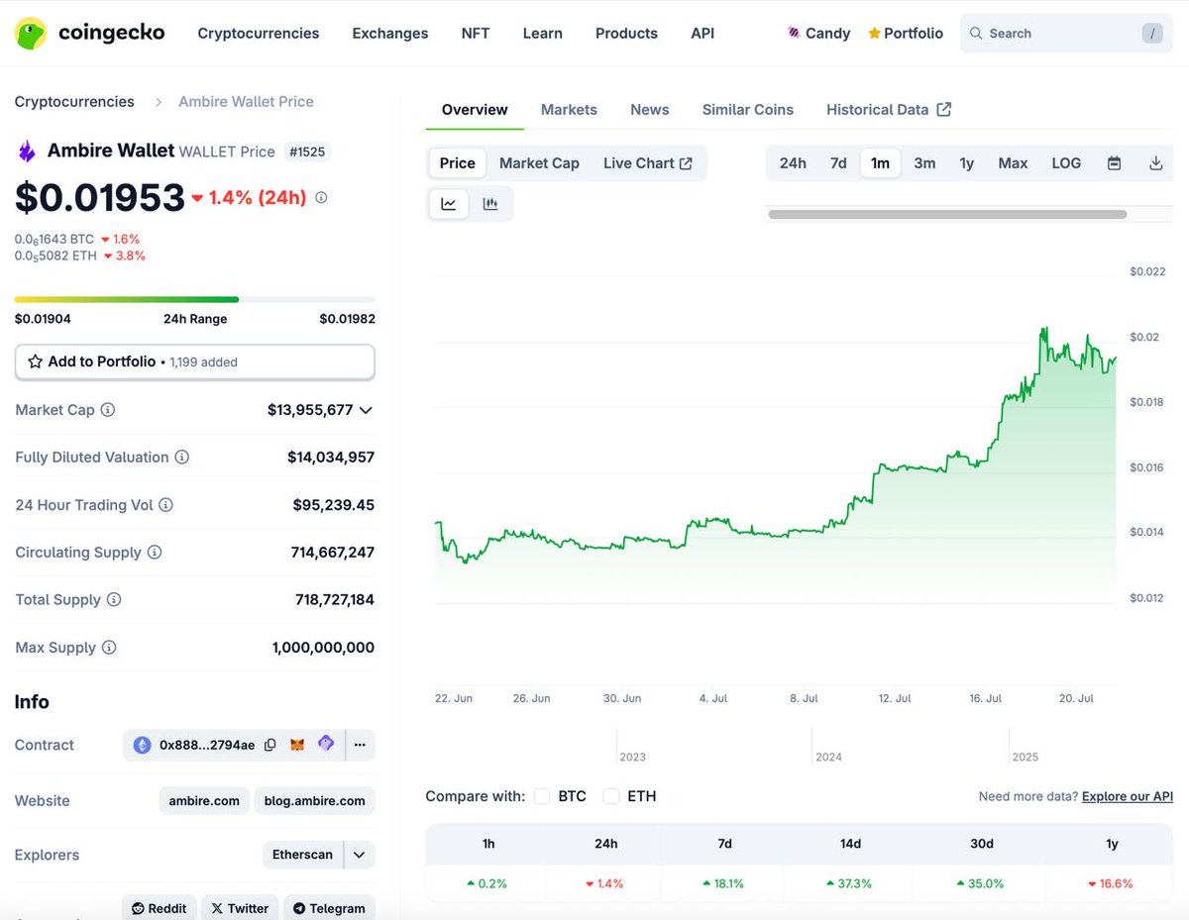This screenshot has width=1189, height=920.
Task: Switch to the Markets tab
Action: [x=569, y=110]
